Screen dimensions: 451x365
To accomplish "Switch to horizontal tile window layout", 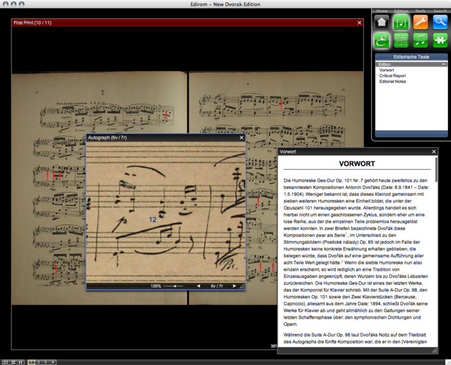I will (x=13, y=362).
